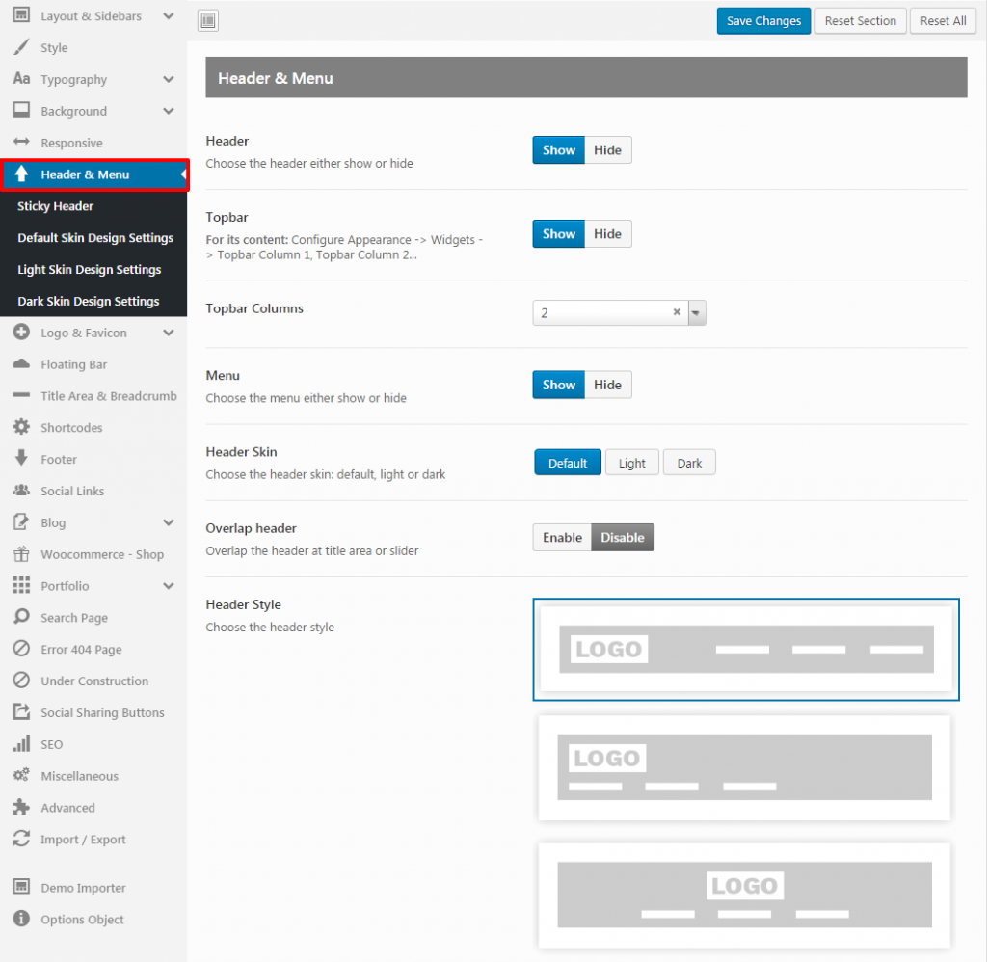
Task: Click the Save Changes button
Action: tap(763, 20)
